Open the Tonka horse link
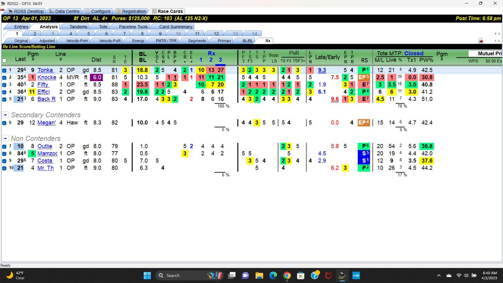 [45, 70]
